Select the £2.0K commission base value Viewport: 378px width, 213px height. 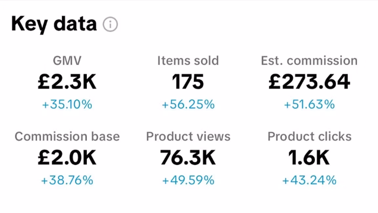(x=67, y=158)
